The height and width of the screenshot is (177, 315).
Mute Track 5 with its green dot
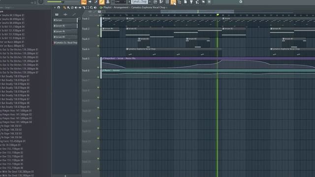click(x=98, y=67)
